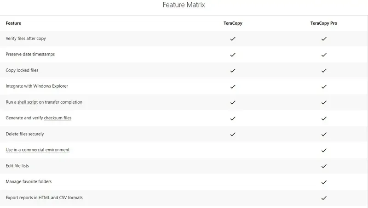Click TeraCopy Pro checkmark for Export reports row

[x=324, y=198]
